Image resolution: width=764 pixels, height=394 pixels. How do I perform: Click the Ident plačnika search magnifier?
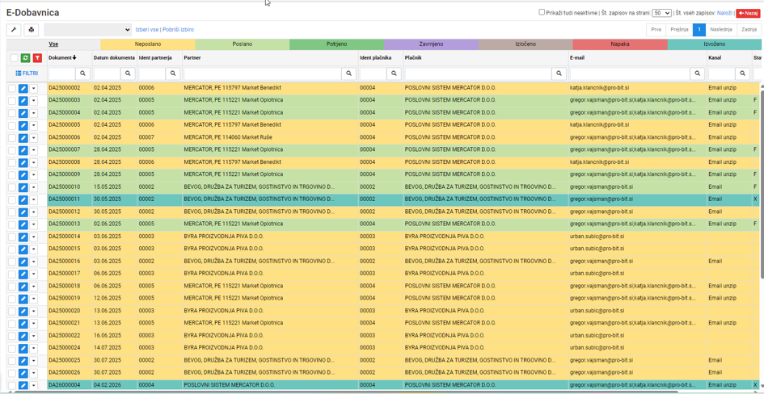click(x=395, y=73)
